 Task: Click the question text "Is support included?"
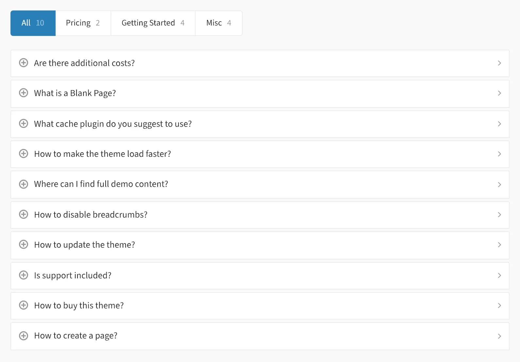coord(73,275)
